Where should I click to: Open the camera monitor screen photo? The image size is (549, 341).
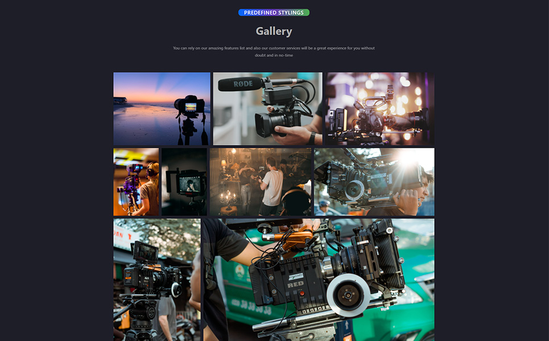tap(184, 181)
